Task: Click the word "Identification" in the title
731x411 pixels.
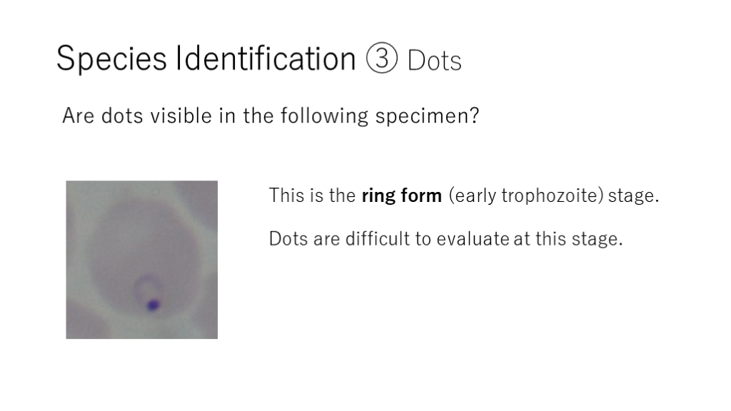Action: [x=266, y=59]
